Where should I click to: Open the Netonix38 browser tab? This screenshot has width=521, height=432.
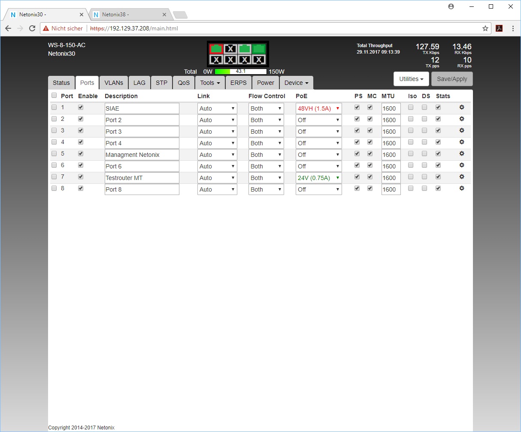(x=129, y=15)
